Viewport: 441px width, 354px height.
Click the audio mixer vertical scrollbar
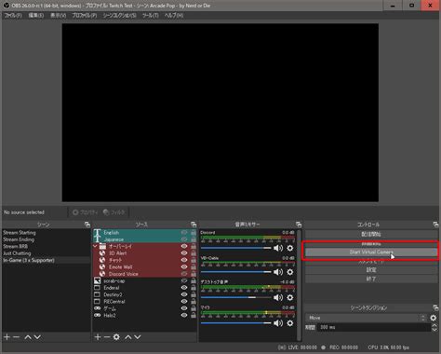pyautogui.click(x=299, y=285)
